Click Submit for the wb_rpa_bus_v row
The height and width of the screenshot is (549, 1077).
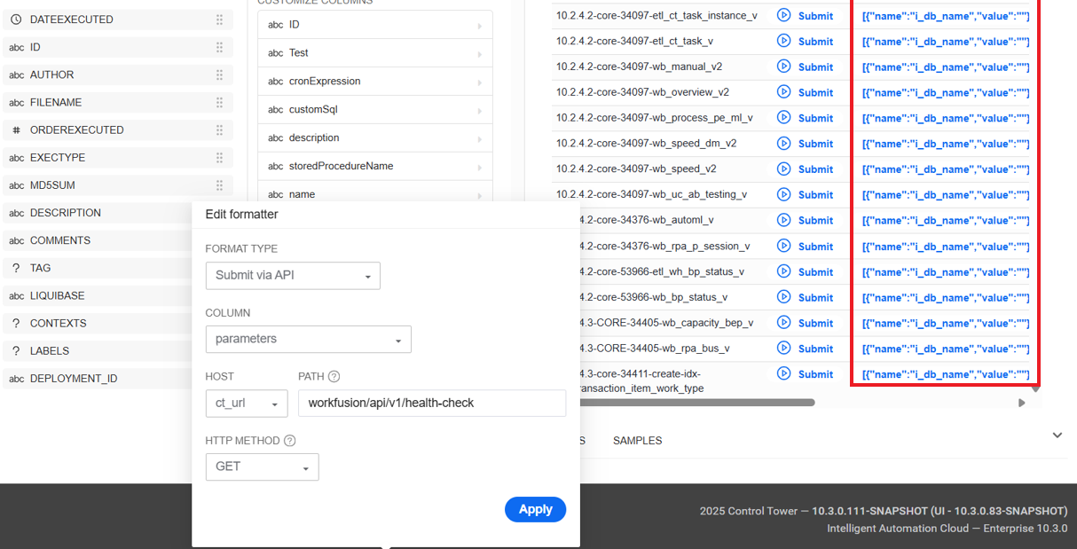pos(815,349)
